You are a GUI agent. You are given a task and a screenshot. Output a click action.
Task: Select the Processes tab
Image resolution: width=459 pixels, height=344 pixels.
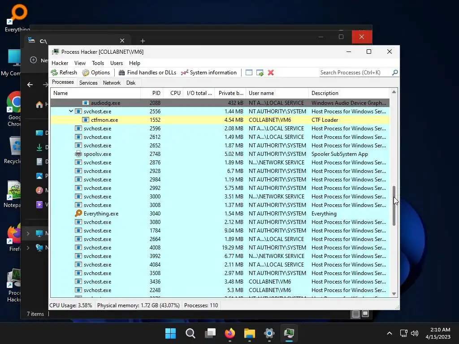tap(63, 82)
